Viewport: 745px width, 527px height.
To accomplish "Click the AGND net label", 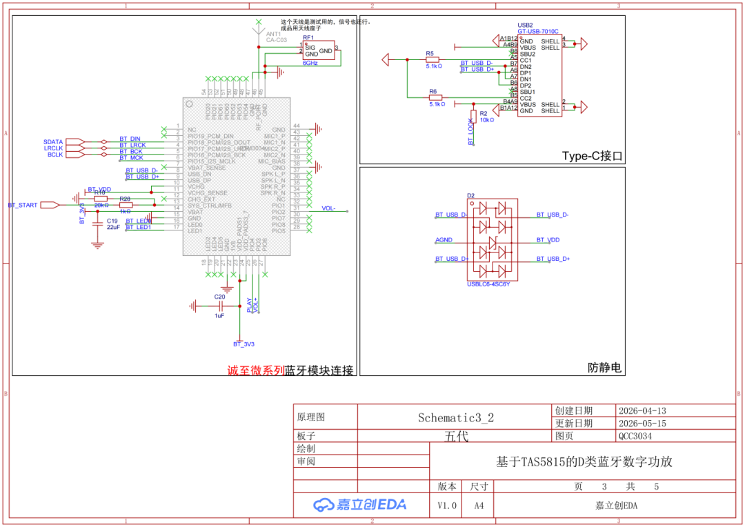I will (444, 240).
